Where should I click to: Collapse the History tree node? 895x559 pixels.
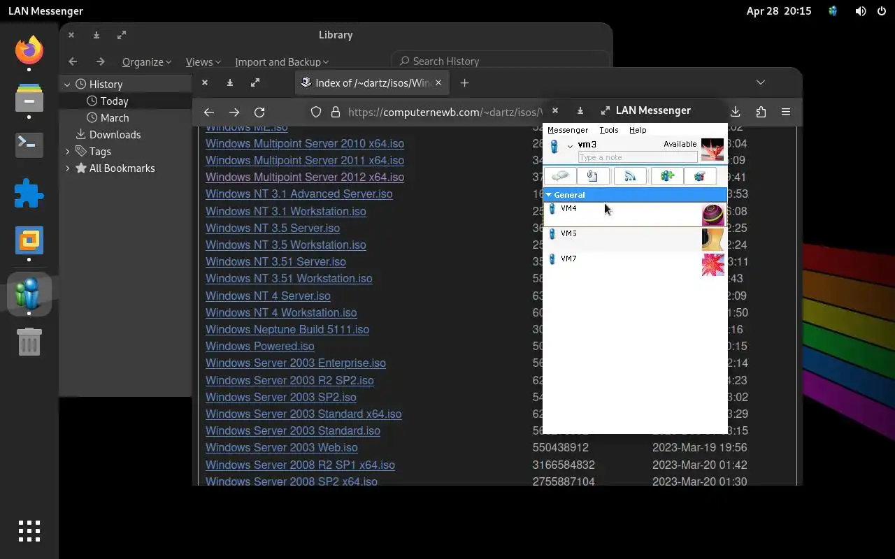[67, 84]
